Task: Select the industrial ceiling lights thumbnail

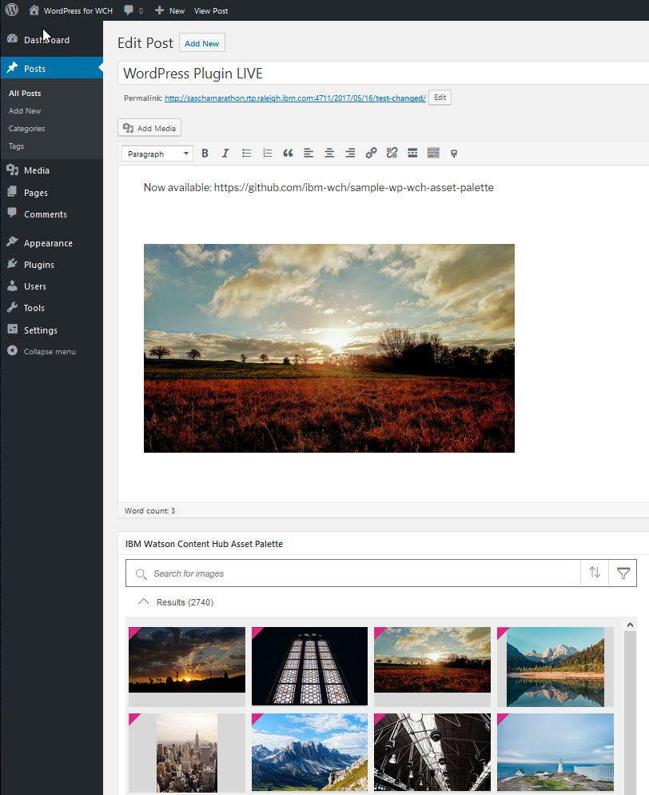Action: pyautogui.click(x=432, y=753)
